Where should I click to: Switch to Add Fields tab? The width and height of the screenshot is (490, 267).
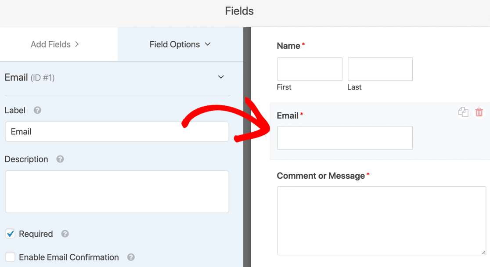(x=55, y=44)
